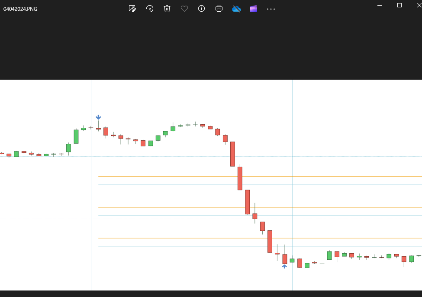Rotate the image
This screenshot has height=297, width=422.
point(150,9)
